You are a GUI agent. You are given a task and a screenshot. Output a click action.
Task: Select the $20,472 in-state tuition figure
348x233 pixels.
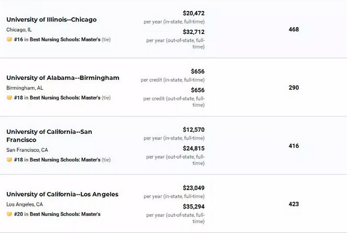[193, 13]
